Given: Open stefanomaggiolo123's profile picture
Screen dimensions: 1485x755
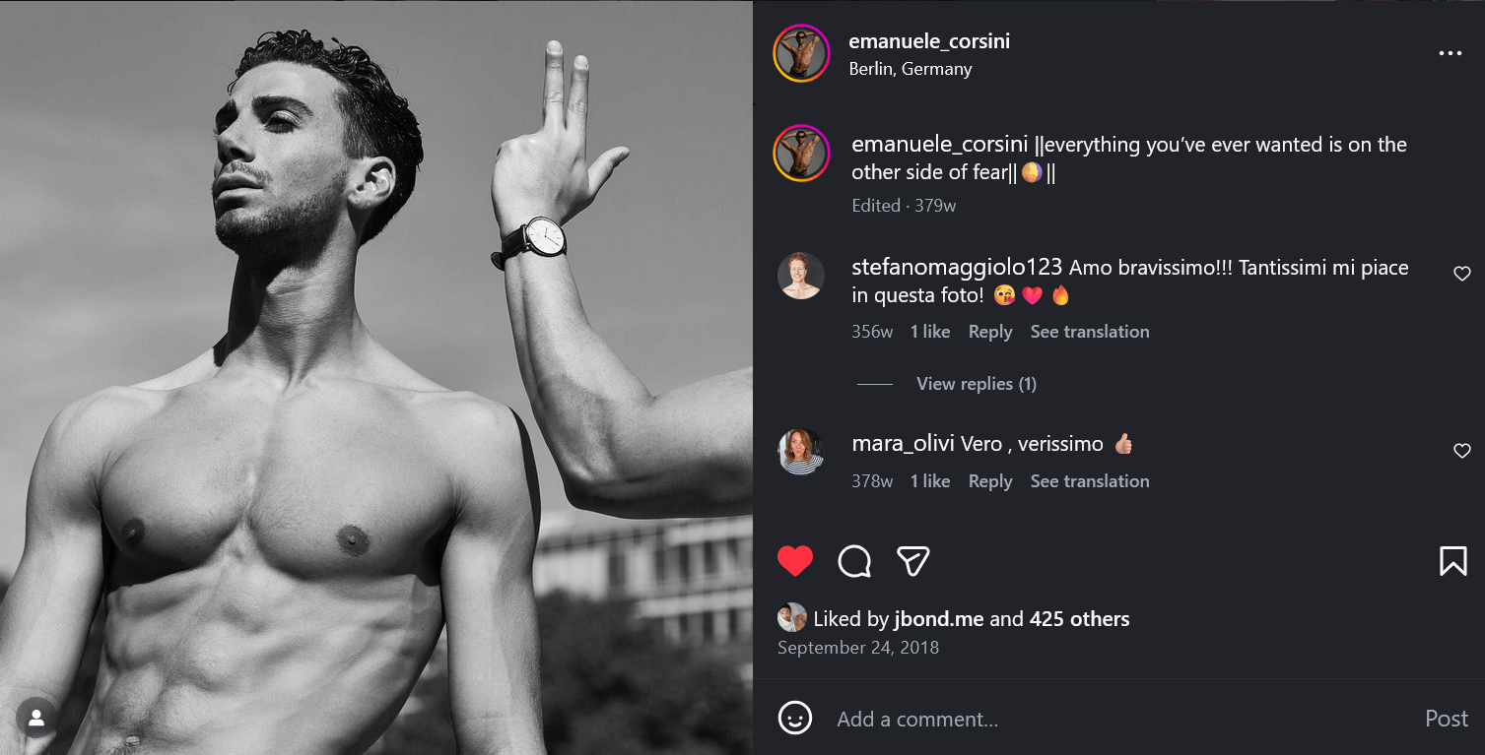Looking at the screenshot, I should tap(801, 276).
